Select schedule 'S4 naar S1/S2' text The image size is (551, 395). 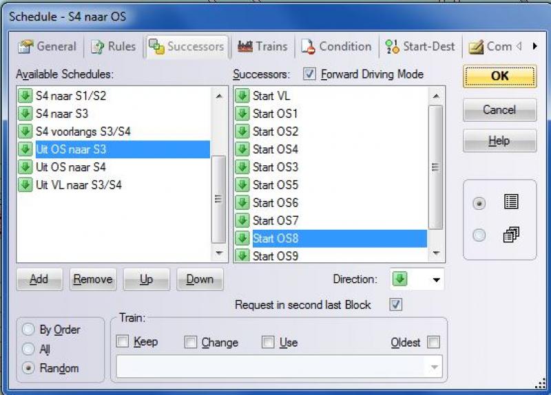coord(71,96)
